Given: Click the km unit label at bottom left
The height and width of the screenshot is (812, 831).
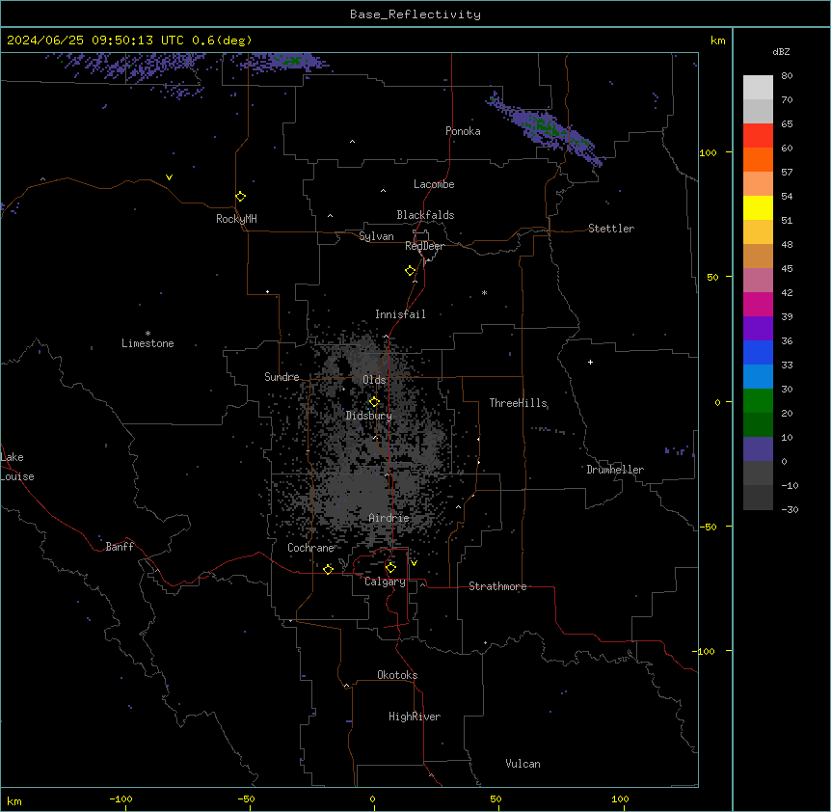Looking at the screenshot, I should coord(14,800).
